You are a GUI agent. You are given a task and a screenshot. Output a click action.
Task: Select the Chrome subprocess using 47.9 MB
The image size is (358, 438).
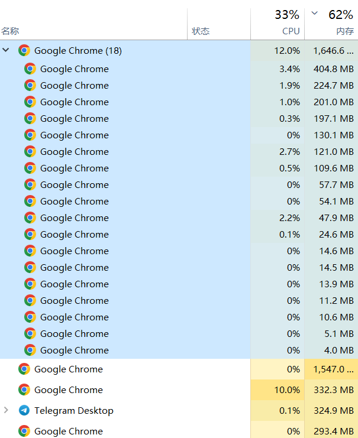click(x=75, y=218)
